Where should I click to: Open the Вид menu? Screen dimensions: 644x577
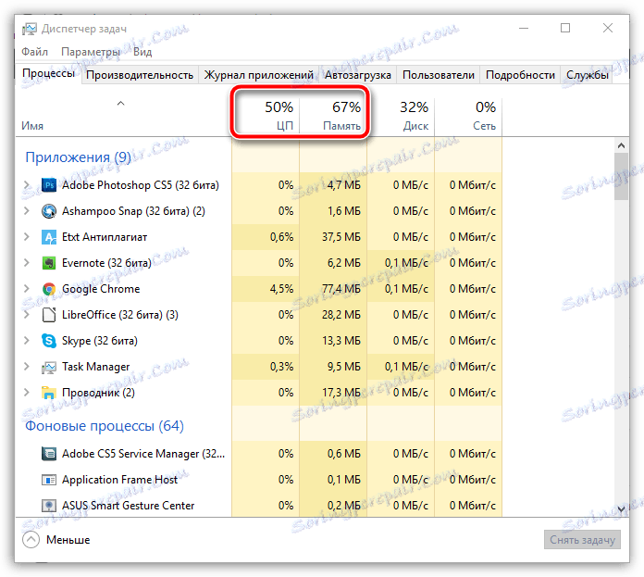click(x=142, y=52)
